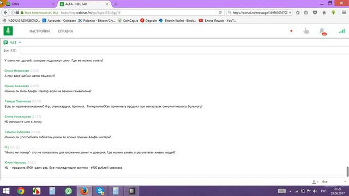Open the taskbar clock and date
The height and width of the screenshot is (196, 349).
338,191
